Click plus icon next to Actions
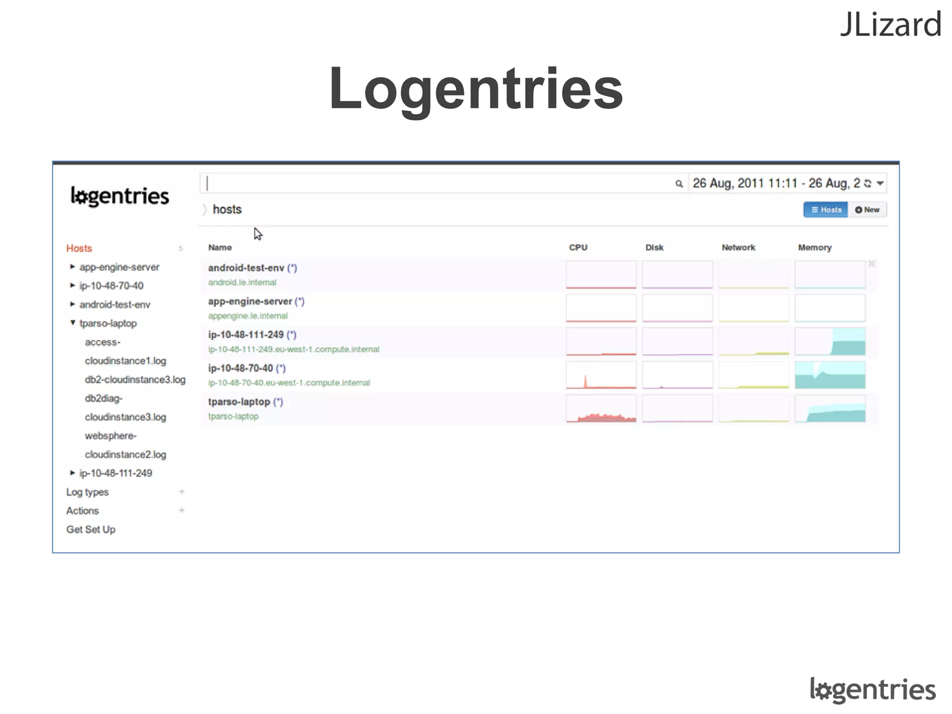 tap(182, 510)
